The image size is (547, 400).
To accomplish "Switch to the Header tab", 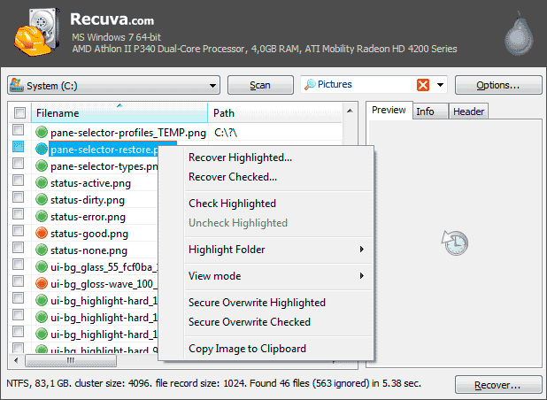I will click(x=468, y=112).
